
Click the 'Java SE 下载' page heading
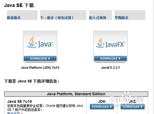(19, 5)
